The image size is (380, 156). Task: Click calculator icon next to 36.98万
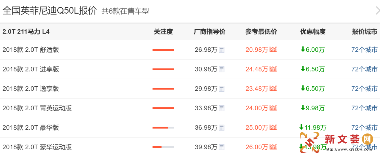click(x=221, y=128)
